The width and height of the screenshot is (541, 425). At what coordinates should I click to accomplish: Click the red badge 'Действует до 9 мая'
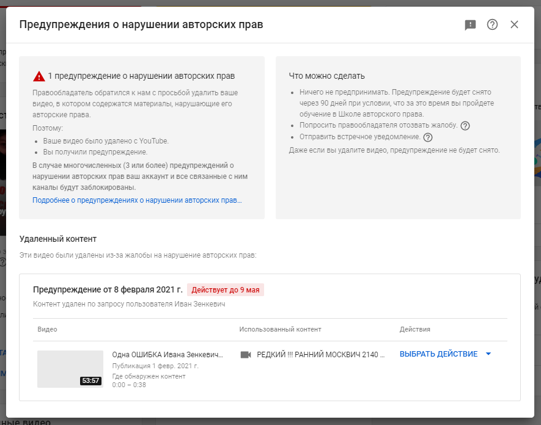point(226,290)
